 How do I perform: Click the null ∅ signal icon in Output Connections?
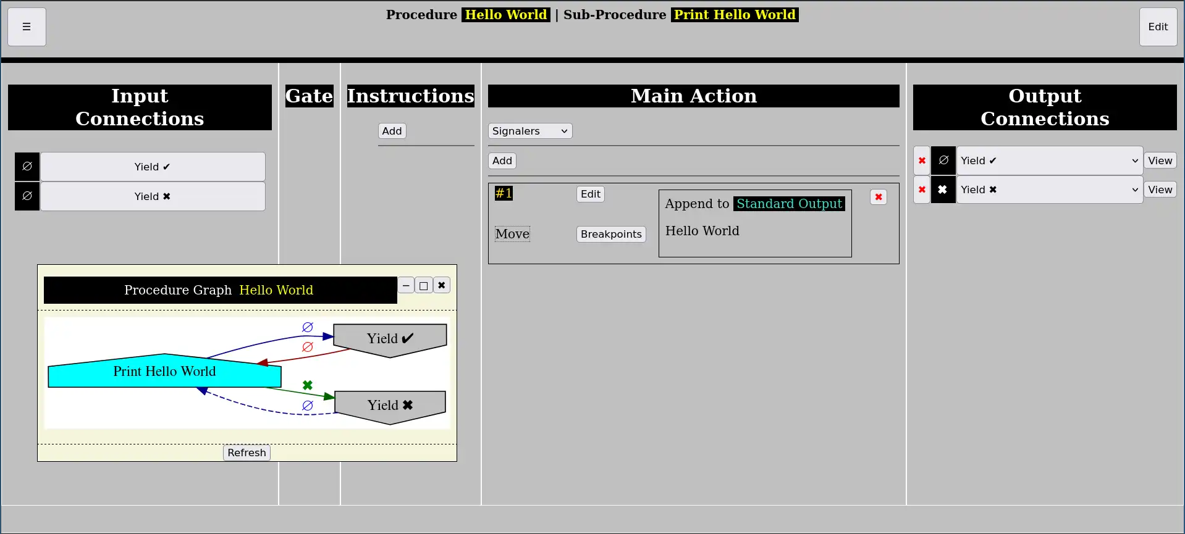point(943,161)
